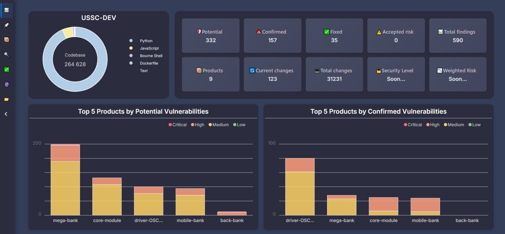Open the crystal ball sidebar icon
The width and height of the screenshot is (505, 234).
pyautogui.click(x=6, y=84)
